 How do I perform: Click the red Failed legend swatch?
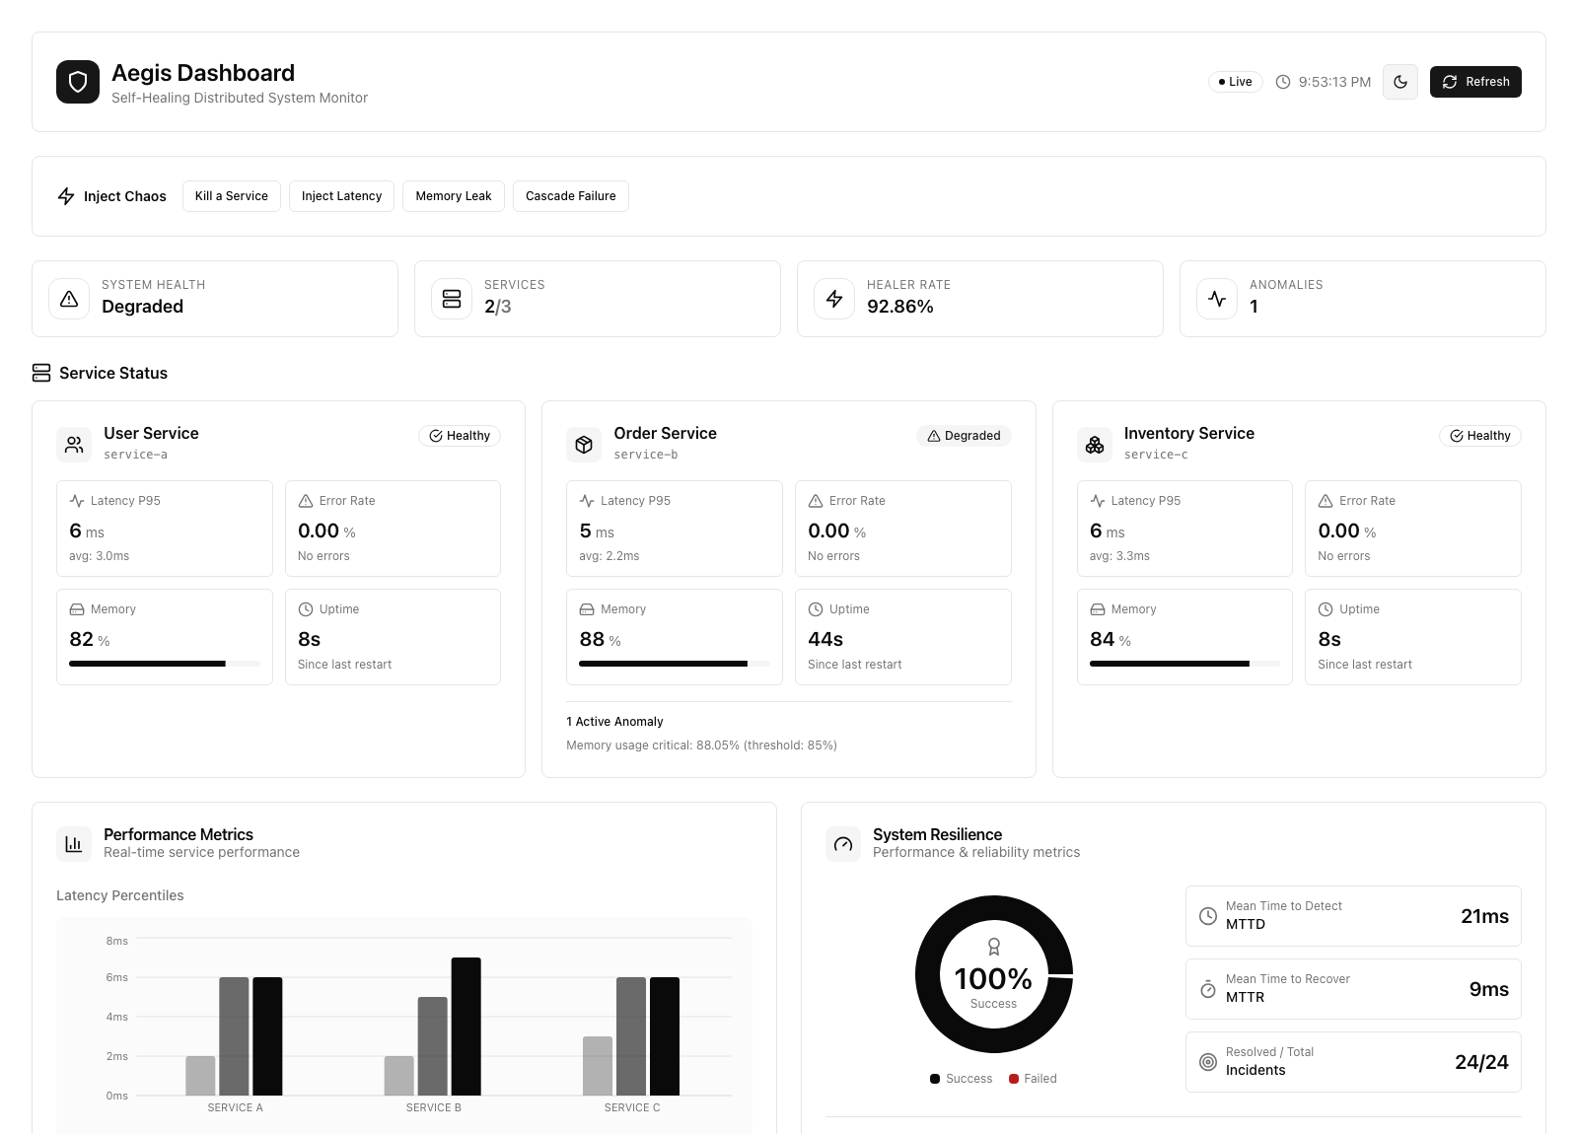coord(1014,1079)
